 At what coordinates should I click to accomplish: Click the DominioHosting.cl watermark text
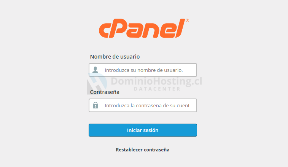[x=156, y=81]
